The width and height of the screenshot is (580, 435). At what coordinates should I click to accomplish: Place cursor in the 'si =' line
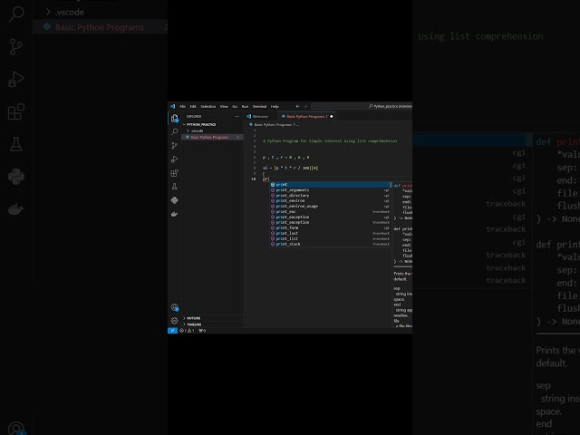[290, 168]
